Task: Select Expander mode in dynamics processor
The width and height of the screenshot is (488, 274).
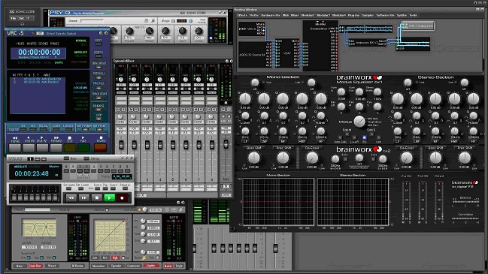Action: point(116,266)
